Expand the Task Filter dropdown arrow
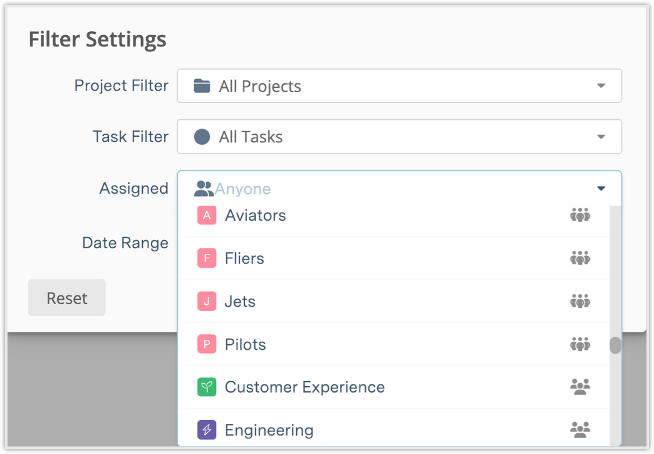Image resolution: width=654 pixels, height=454 pixels. coord(601,137)
